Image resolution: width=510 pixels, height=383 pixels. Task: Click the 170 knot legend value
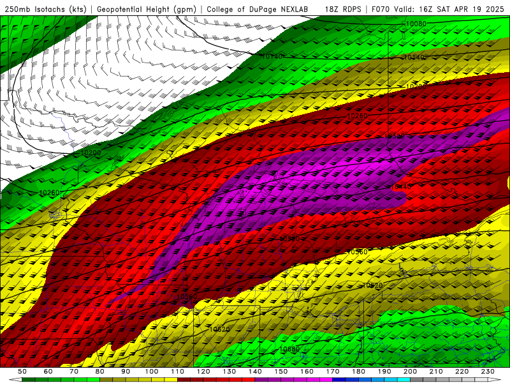point(333,372)
